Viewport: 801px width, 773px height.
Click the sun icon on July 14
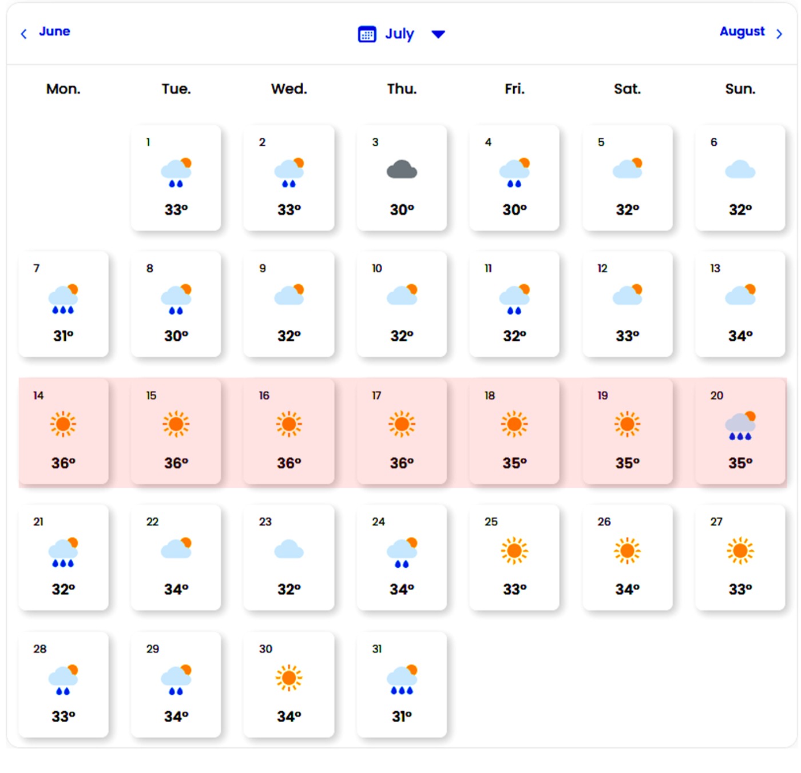pos(63,424)
